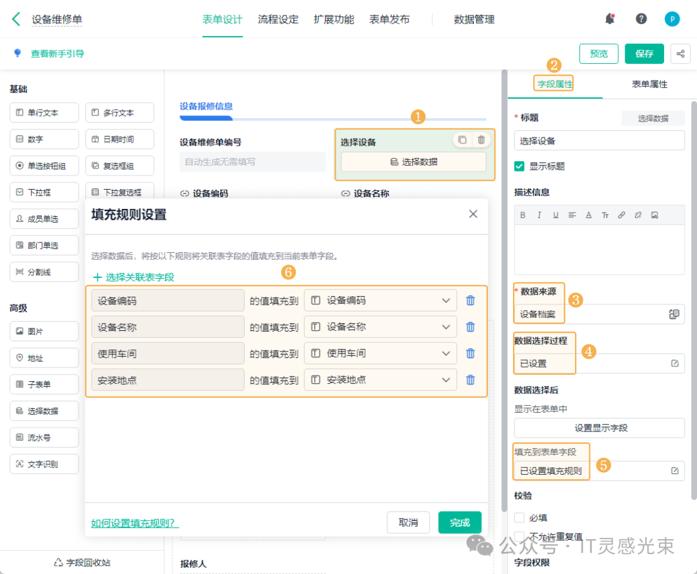Delete the 安装地点 fill rule row
Viewport: 697px width, 574px height.
point(470,380)
